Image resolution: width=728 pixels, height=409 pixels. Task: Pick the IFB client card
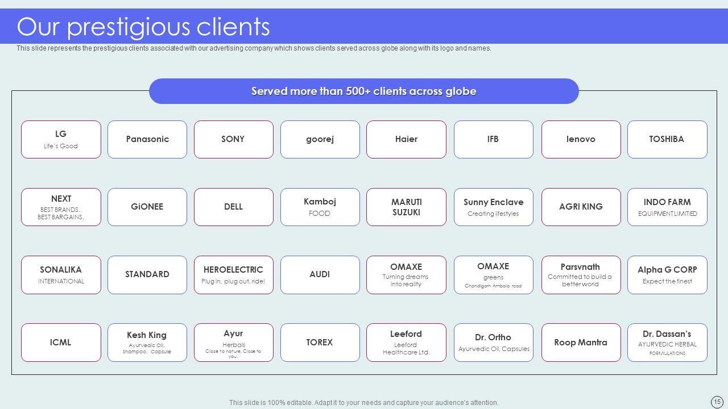click(x=494, y=139)
